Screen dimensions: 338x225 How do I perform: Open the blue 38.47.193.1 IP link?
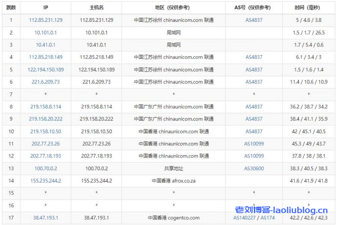[46, 217]
